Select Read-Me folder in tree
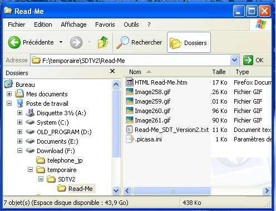Screen dimensions: 276x211 click(76, 189)
